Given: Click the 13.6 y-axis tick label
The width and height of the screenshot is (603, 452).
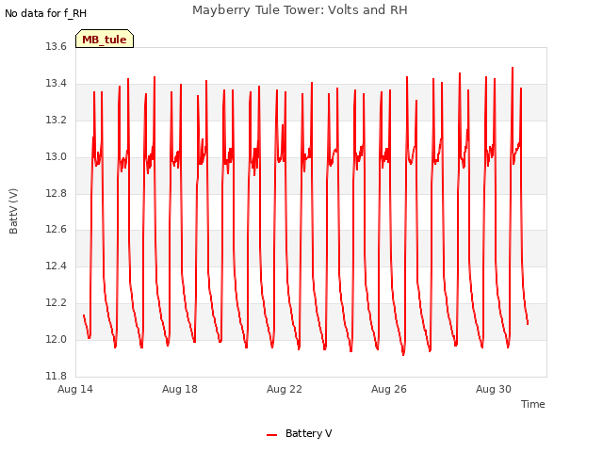Looking at the screenshot, I should [x=57, y=47].
